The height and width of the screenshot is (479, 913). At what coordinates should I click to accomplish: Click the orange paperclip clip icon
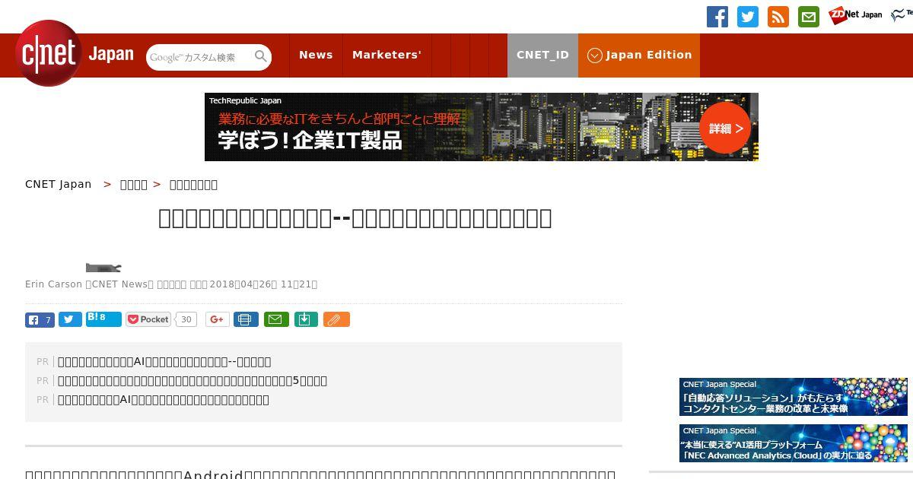[x=336, y=319]
